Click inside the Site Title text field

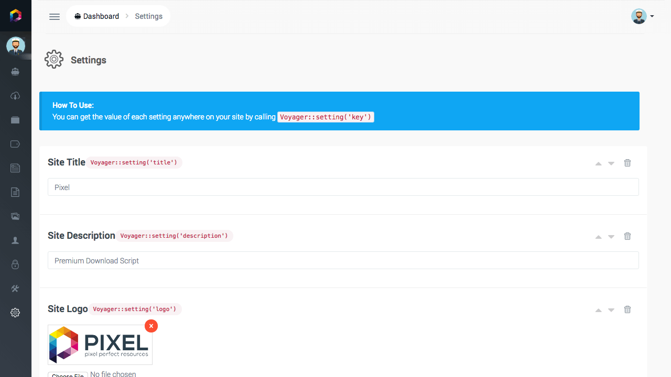tap(343, 187)
